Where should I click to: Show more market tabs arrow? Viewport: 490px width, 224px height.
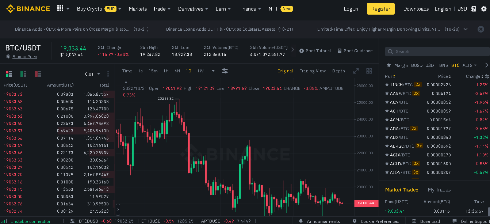[486, 65]
